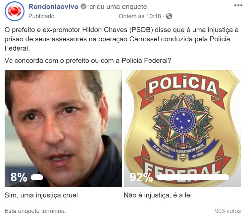Open the Rondoniaovivo page name link

53,7
